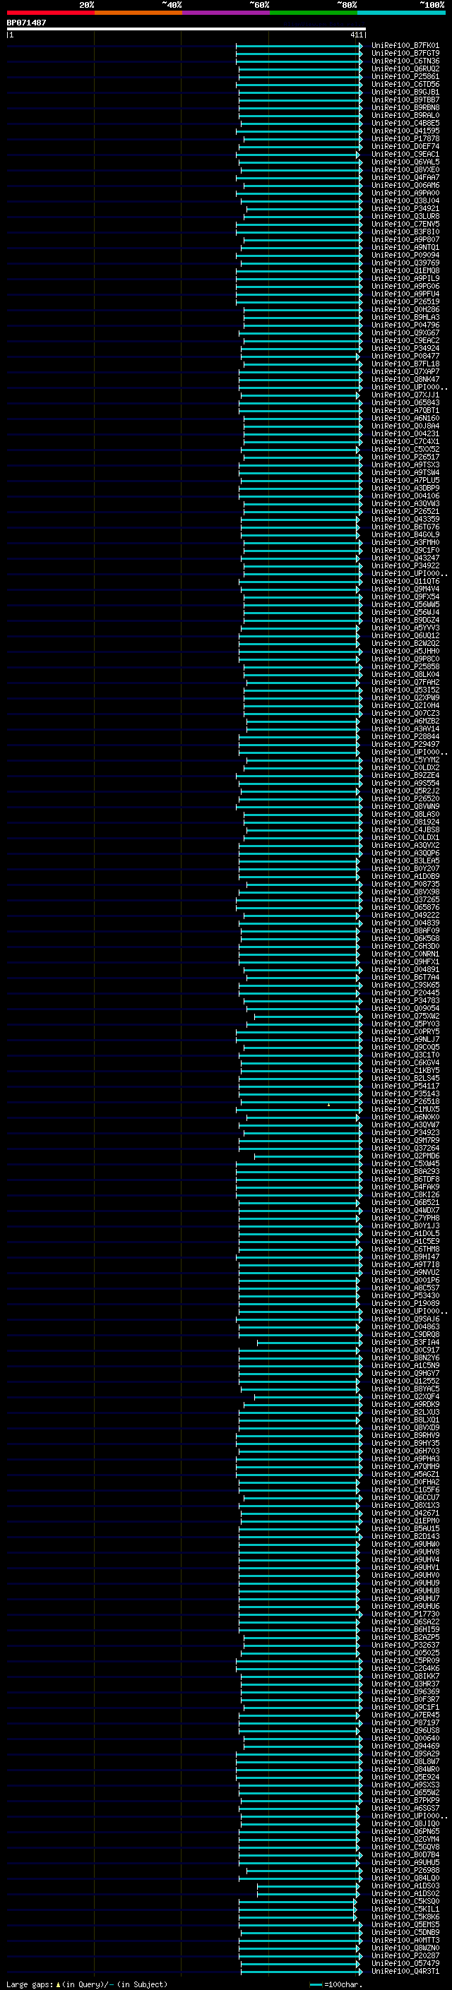Select the UniRef100_C5XW45 label
Screen dimensions: 452x1990
[x=405, y=1164]
